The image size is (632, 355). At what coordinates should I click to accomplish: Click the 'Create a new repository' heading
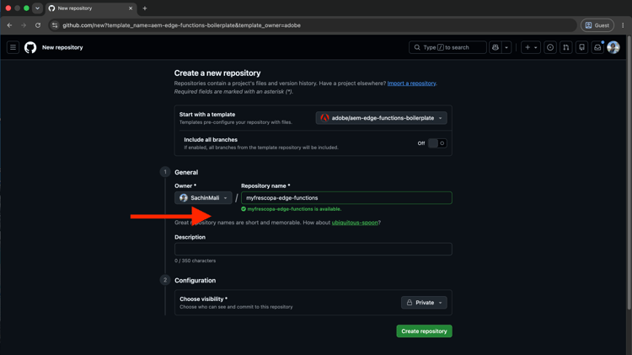217,73
